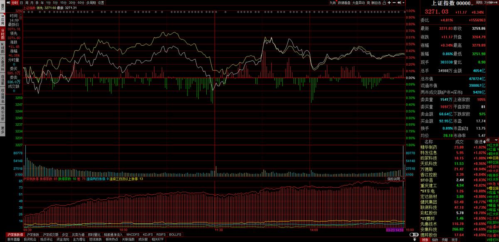Viewport: 499px width, 242px height.
Task: Open 竞价分析 sidebar tab
Action: (2, 112)
